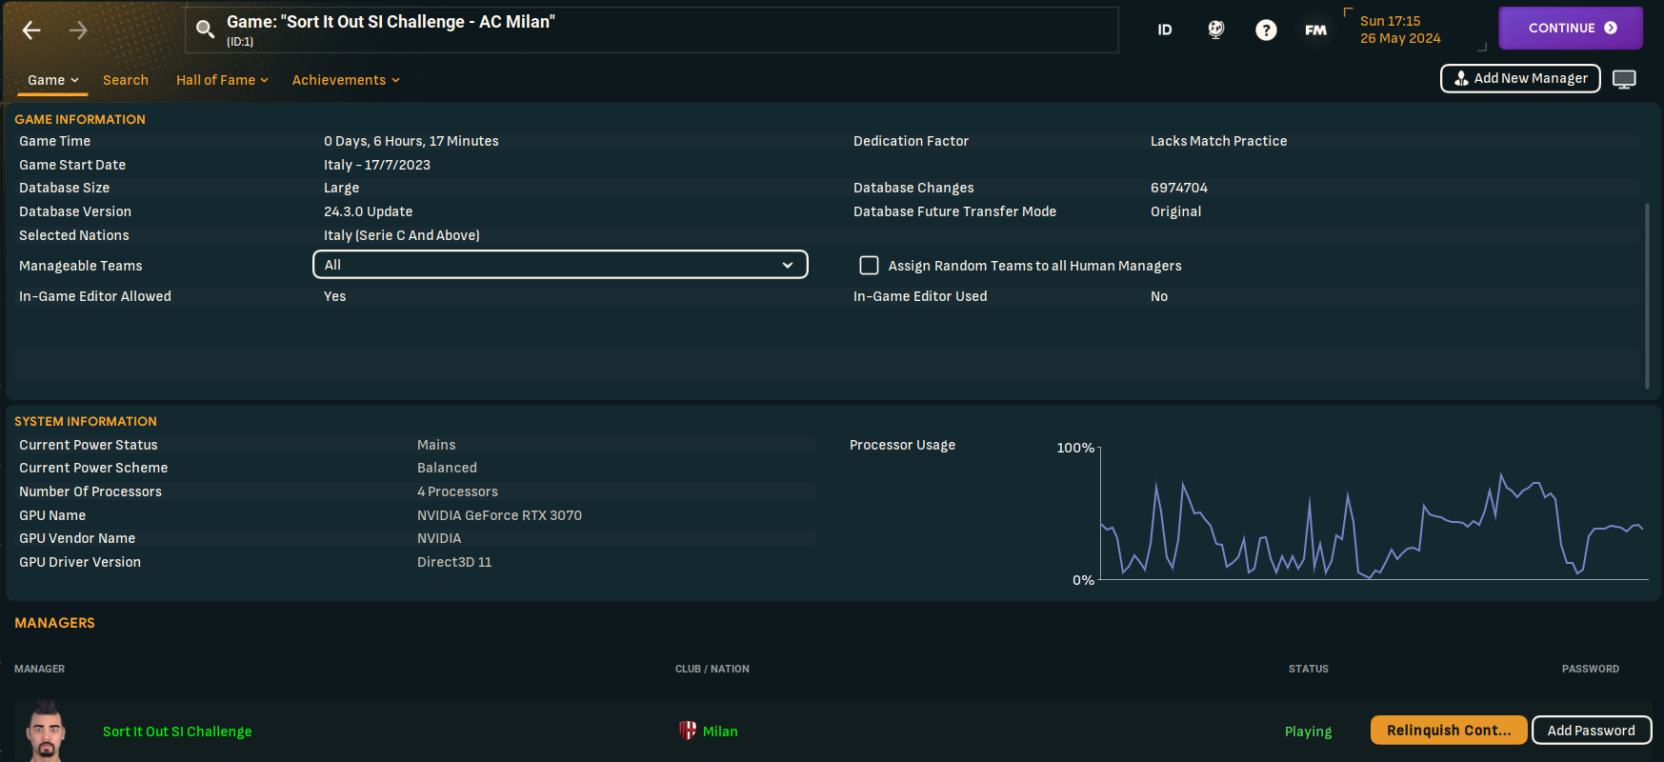Click Relinquish Control button
Viewport: 1664px width, 762px height.
(1448, 730)
